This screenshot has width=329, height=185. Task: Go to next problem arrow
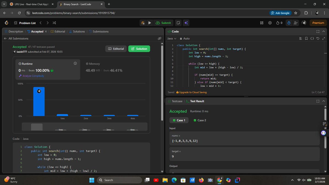pos(48,23)
